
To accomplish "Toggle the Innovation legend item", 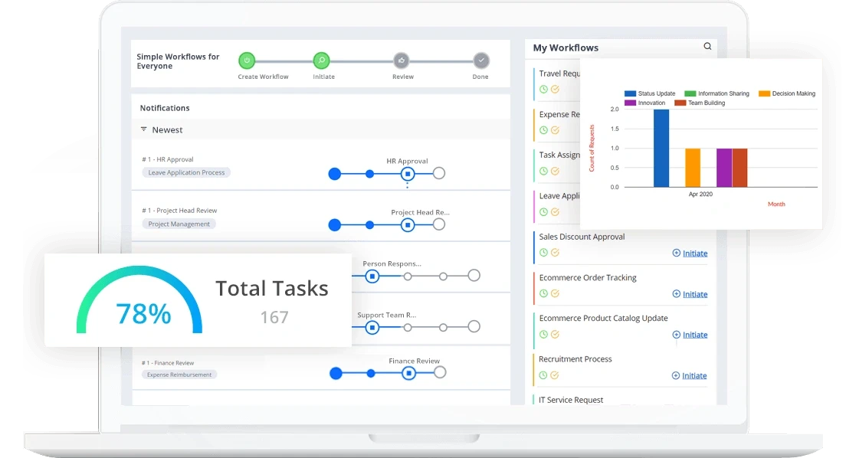I will 631,103.
